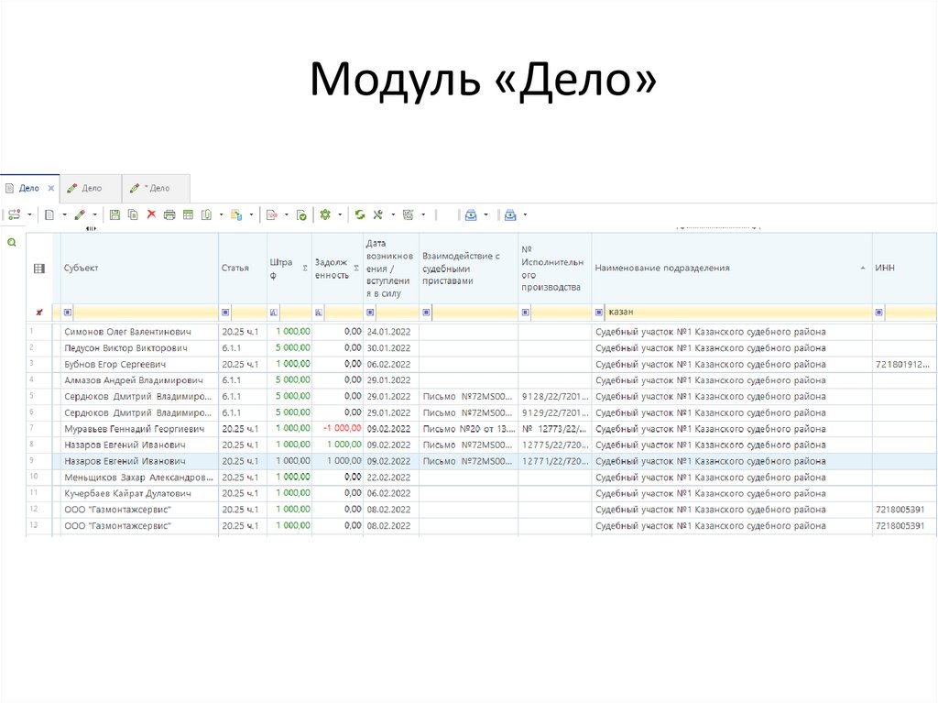The width and height of the screenshot is (938, 703).
Task: Click the copy documents icon beside save
Action: (133, 214)
